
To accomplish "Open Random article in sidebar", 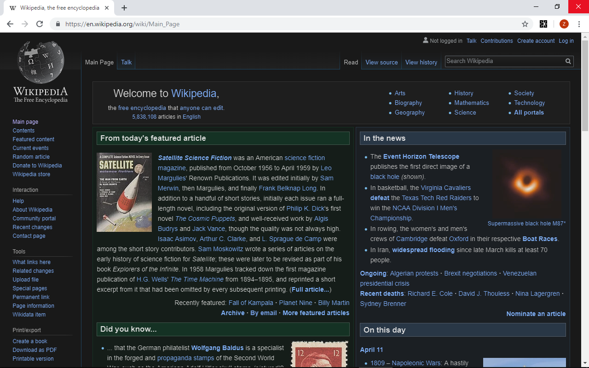I will (31, 157).
